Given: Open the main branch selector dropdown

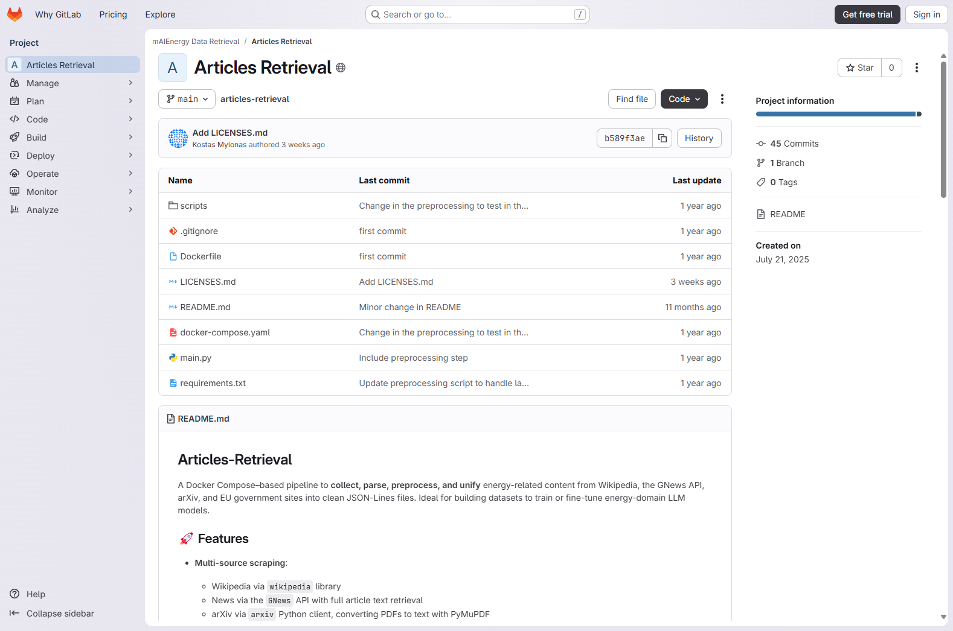Looking at the screenshot, I should [187, 99].
